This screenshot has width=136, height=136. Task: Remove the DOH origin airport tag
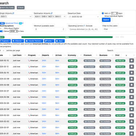(x=6, y=16)
